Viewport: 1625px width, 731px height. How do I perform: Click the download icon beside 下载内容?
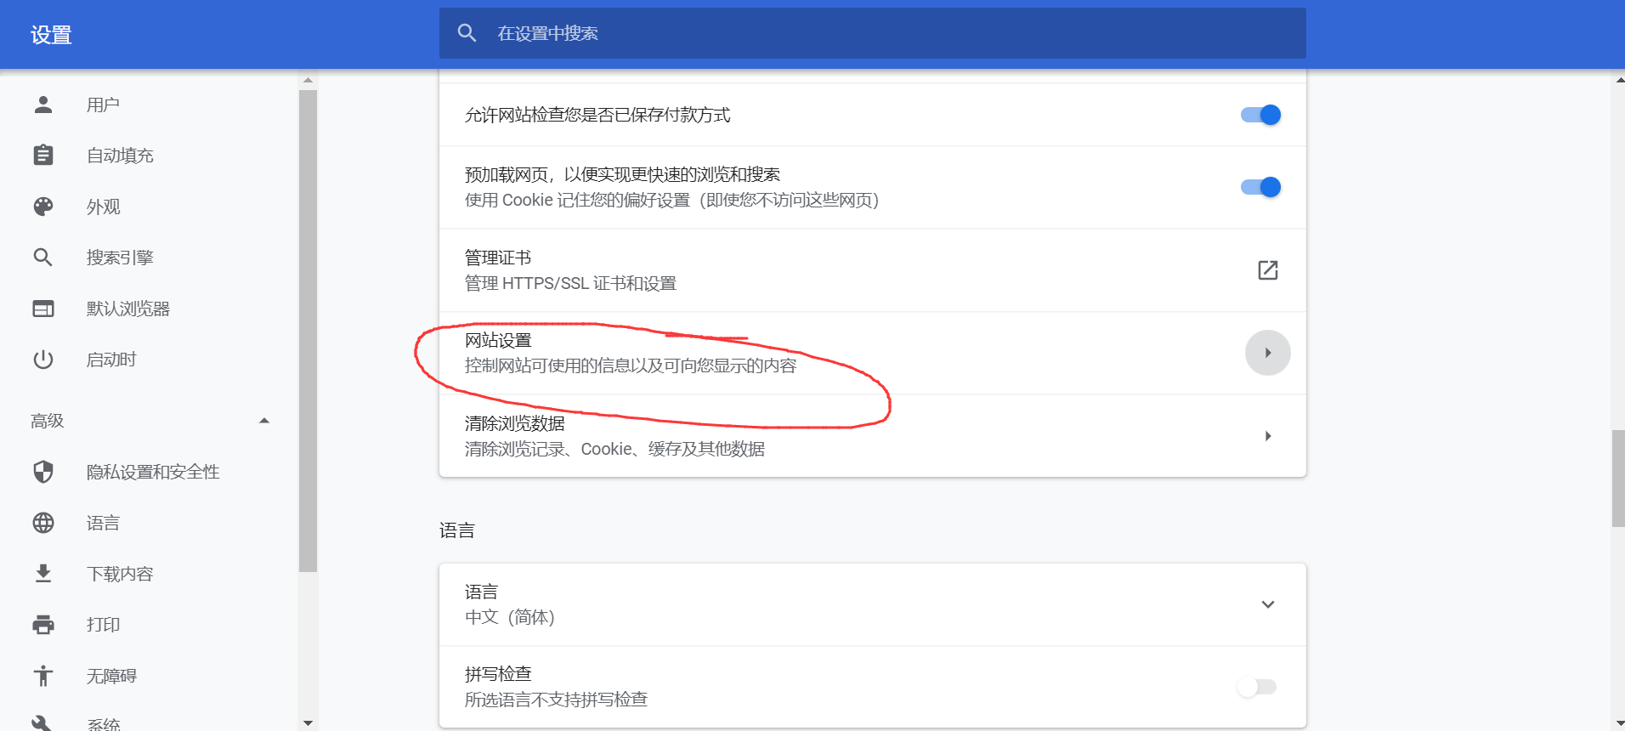(43, 574)
